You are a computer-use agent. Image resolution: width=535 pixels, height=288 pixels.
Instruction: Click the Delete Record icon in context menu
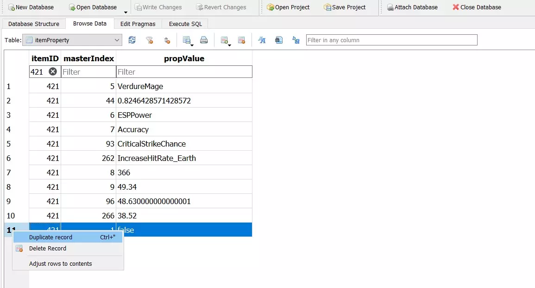click(19, 249)
